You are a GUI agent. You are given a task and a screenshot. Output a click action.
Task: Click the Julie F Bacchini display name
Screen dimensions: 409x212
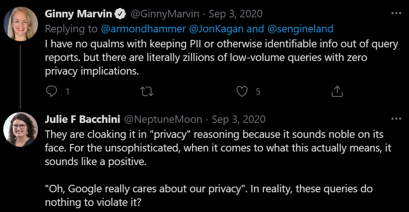coord(83,120)
